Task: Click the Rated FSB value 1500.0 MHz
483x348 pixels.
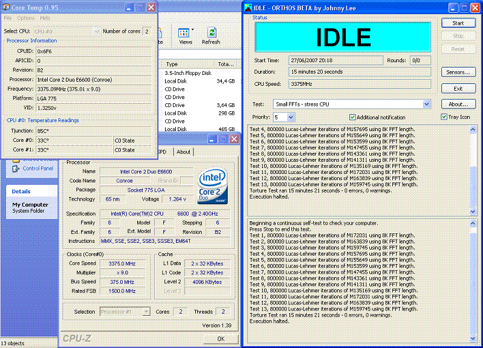Action: click(x=122, y=291)
